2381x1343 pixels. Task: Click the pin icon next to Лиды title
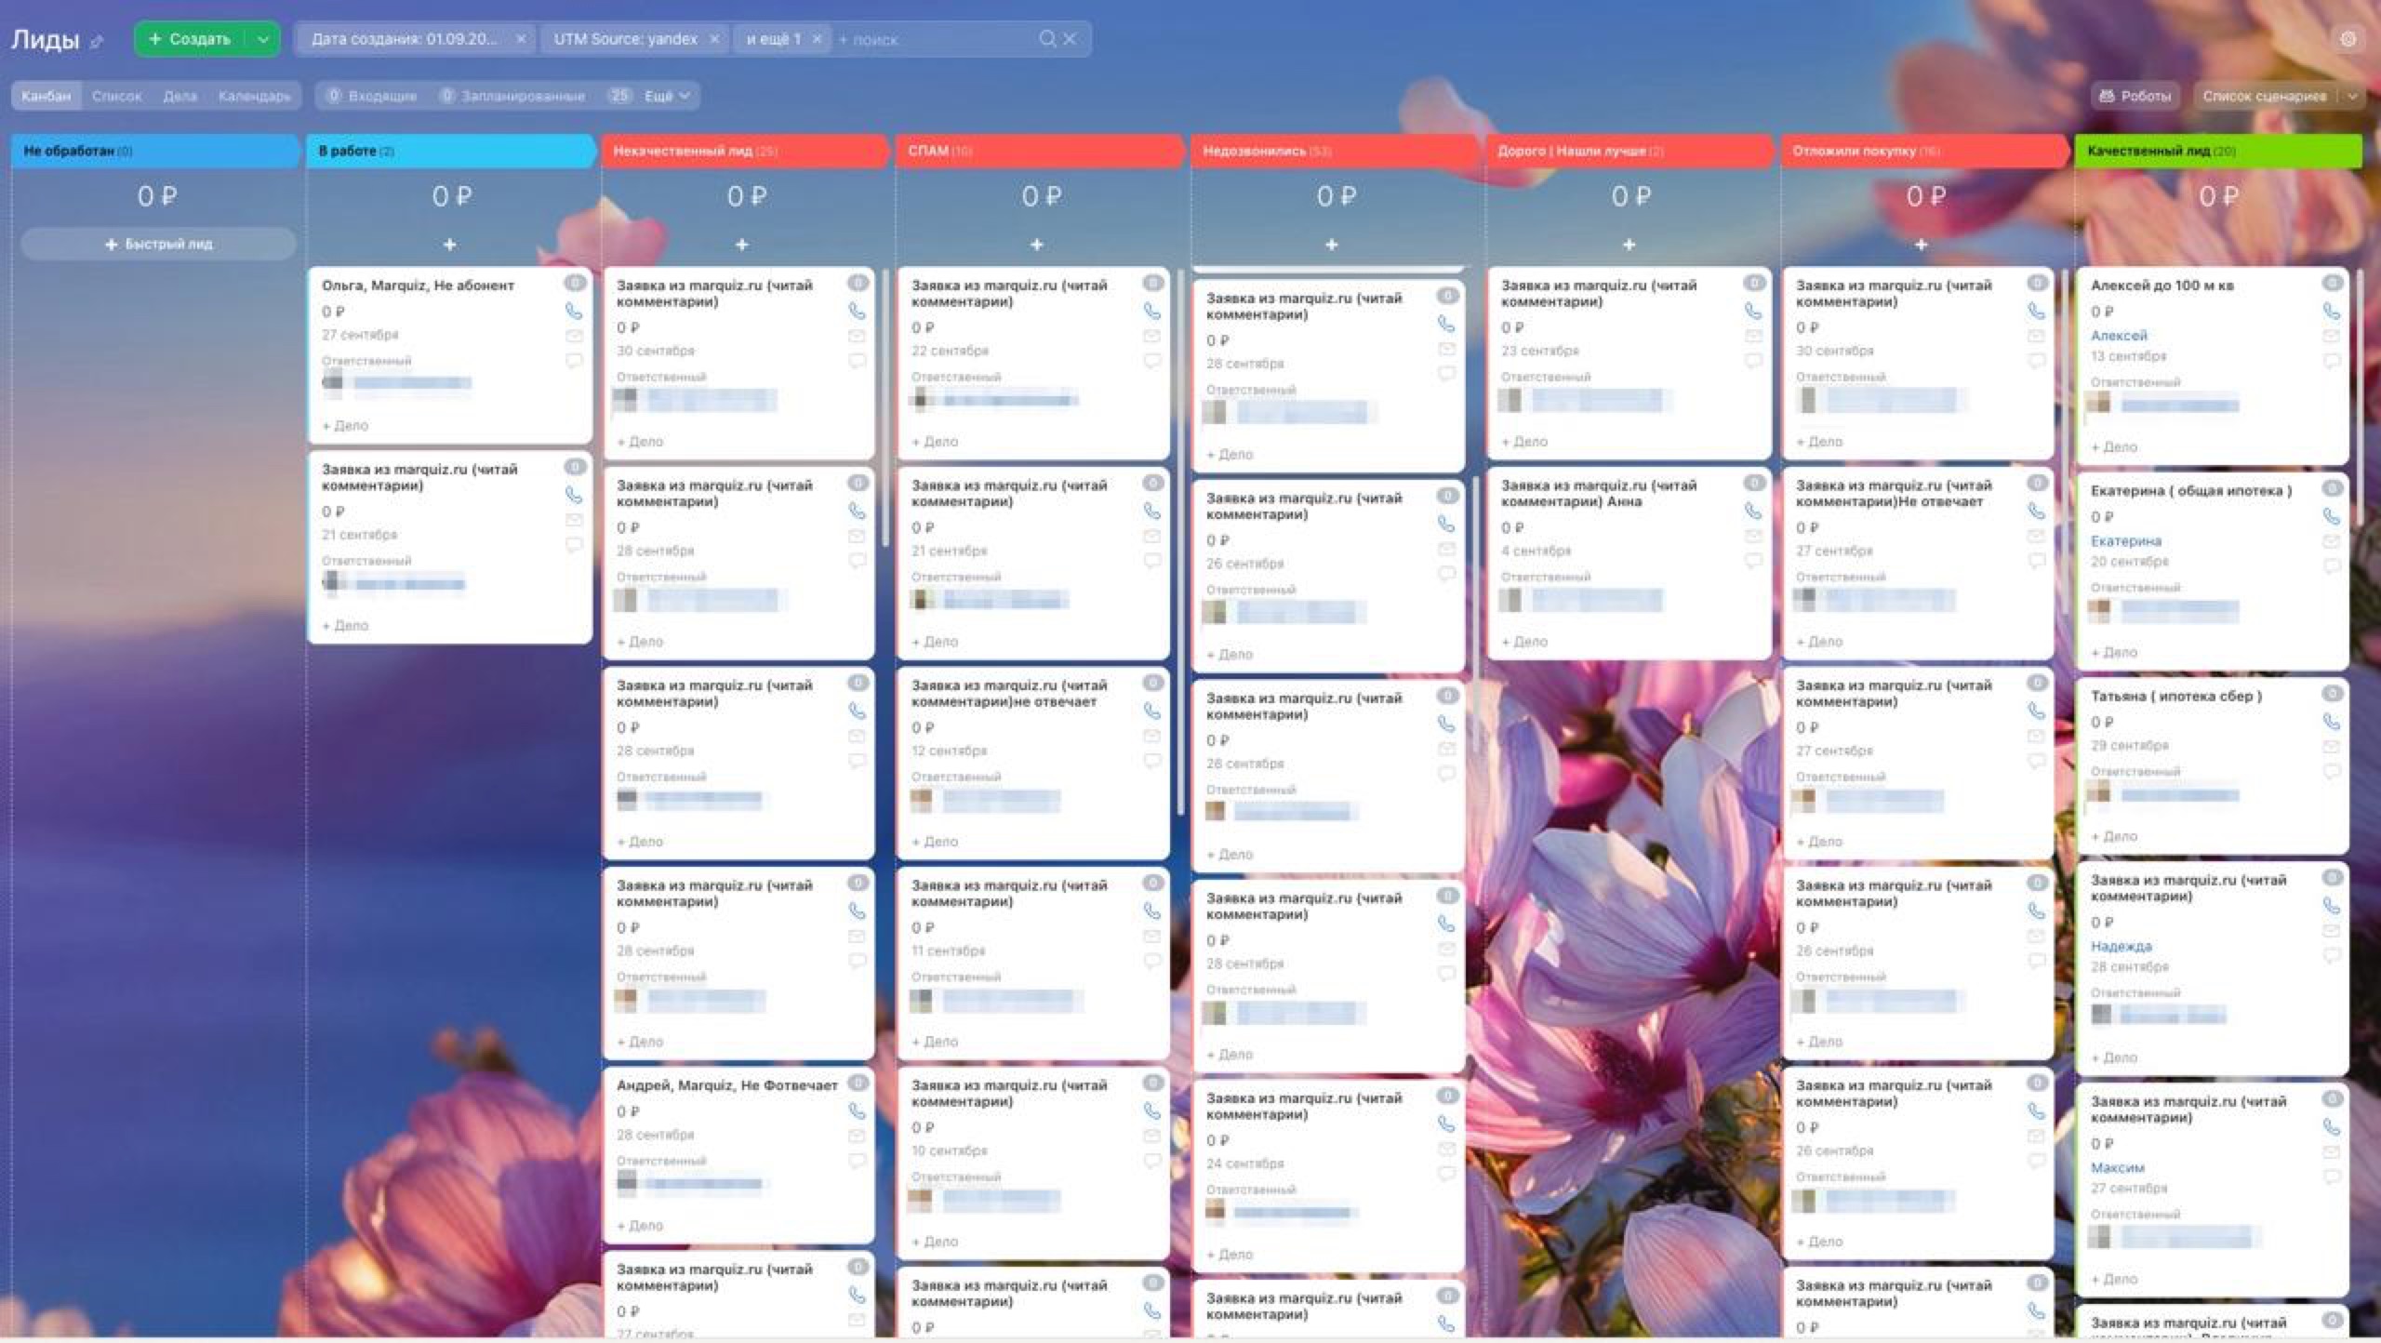[x=97, y=41]
